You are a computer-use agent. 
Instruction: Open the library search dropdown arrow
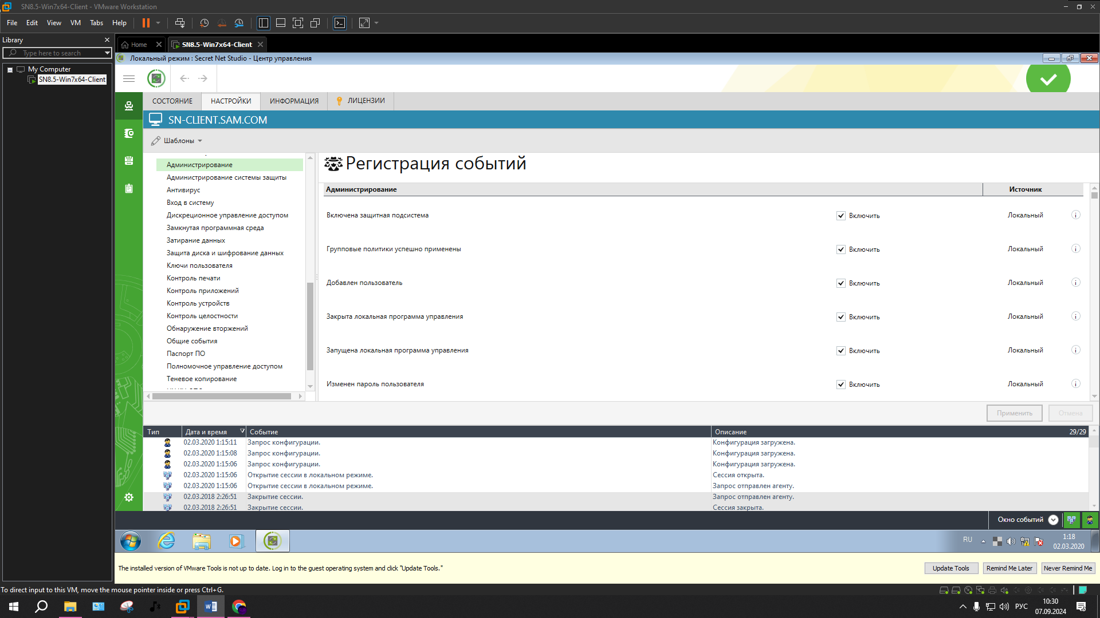[107, 53]
